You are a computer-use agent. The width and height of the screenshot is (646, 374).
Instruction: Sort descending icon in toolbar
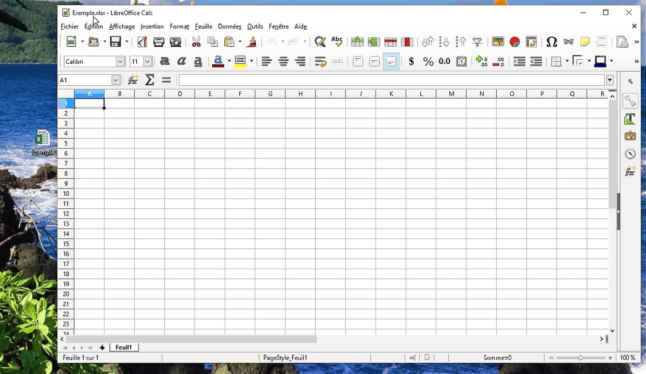461,42
